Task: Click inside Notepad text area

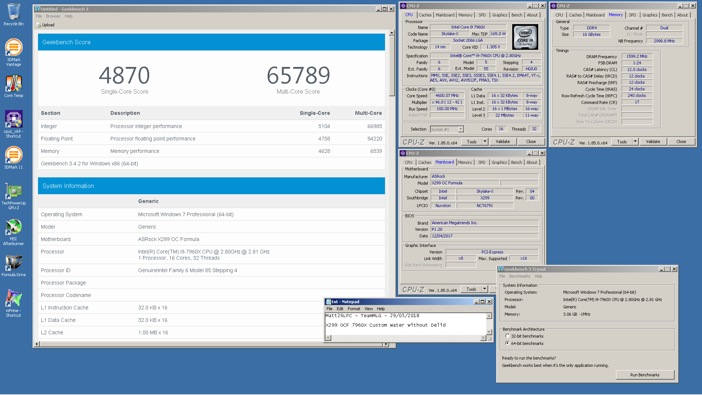Action: [405, 324]
